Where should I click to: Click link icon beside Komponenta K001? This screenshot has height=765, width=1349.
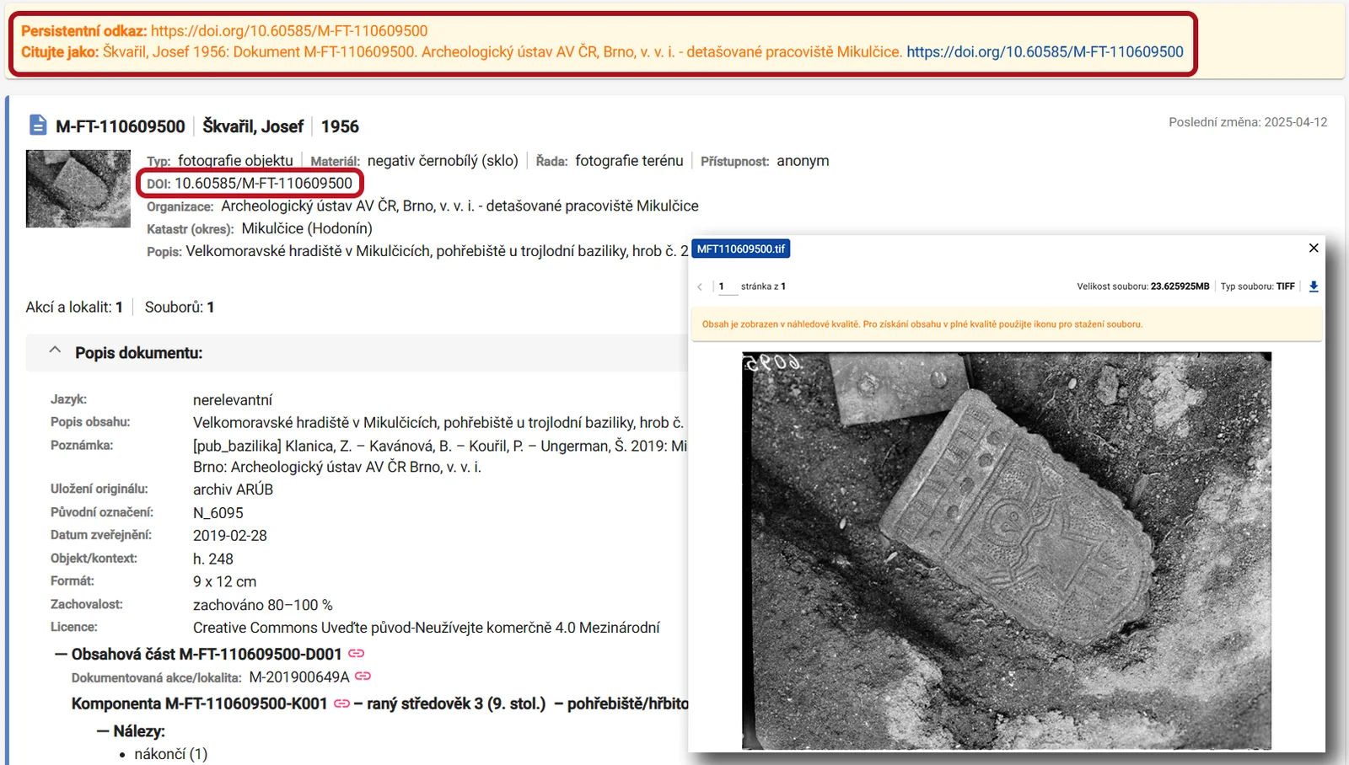[341, 703]
